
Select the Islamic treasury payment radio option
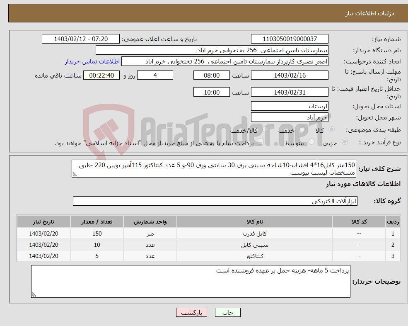(261, 141)
